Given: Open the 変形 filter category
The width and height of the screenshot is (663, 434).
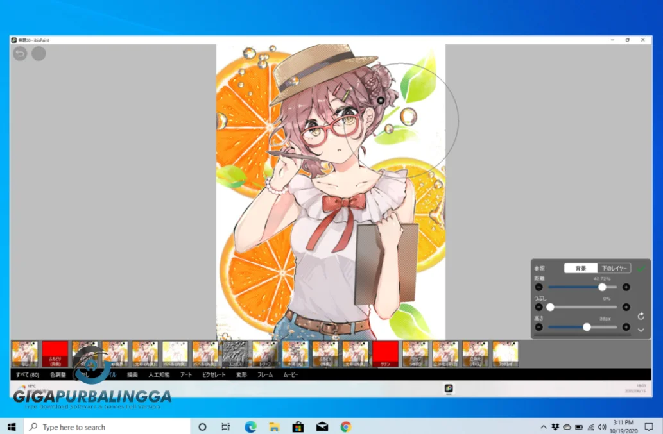Looking at the screenshot, I should pyautogui.click(x=241, y=374).
